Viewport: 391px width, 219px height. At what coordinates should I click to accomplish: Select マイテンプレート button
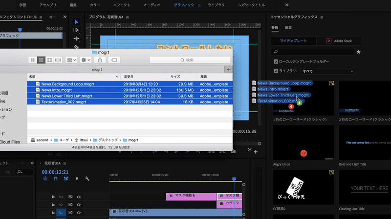tap(294, 41)
